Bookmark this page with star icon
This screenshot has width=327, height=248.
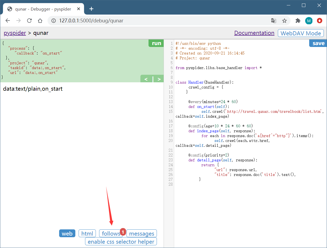284,21
